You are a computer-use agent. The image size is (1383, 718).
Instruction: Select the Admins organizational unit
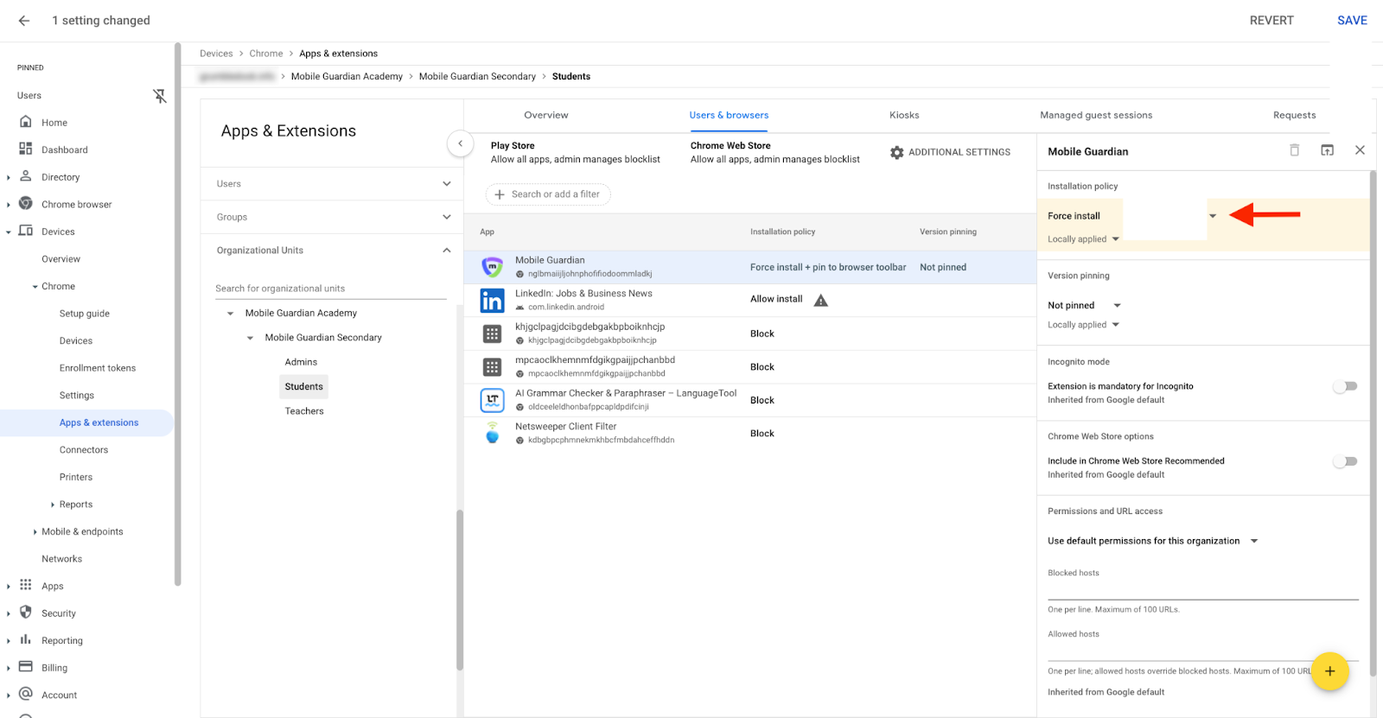pos(301,362)
